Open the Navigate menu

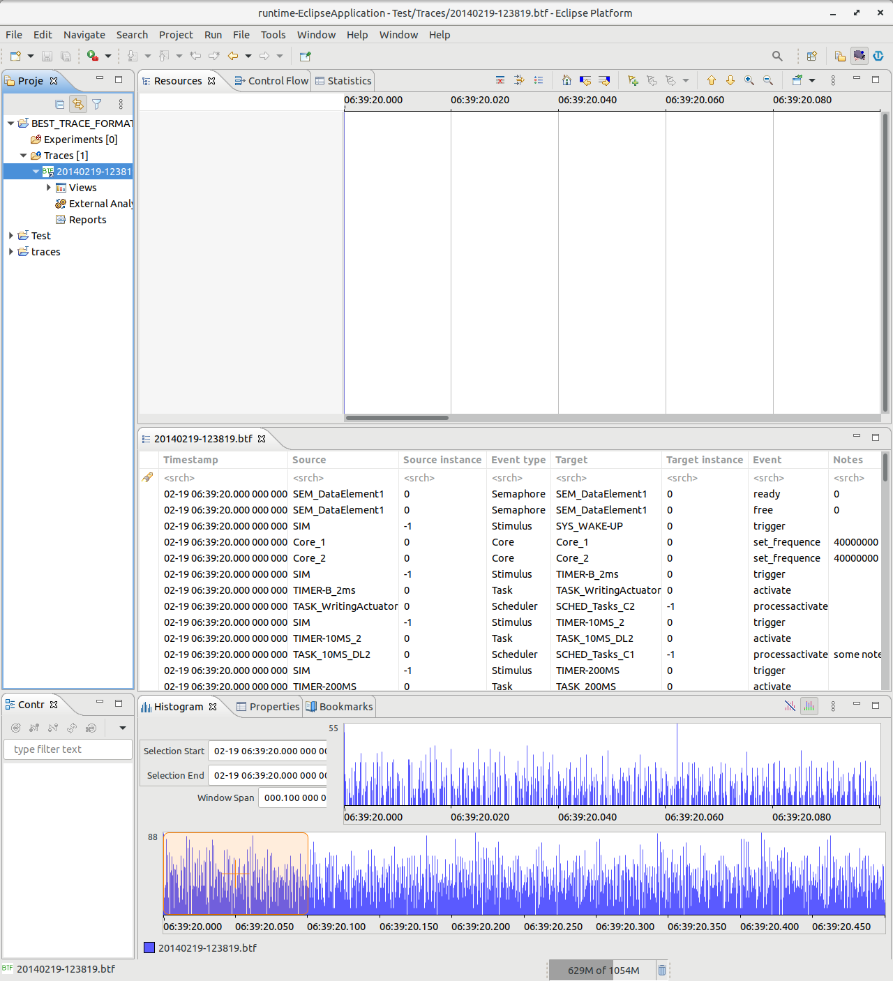pyautogui.click(x=84, y=35)
